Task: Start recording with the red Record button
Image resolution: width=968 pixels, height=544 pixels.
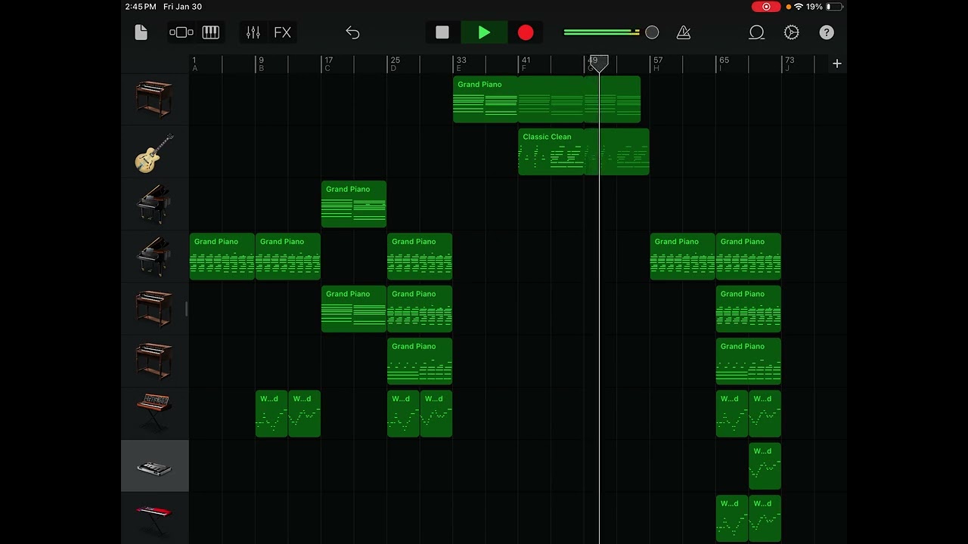Action: tap(526, 32)
